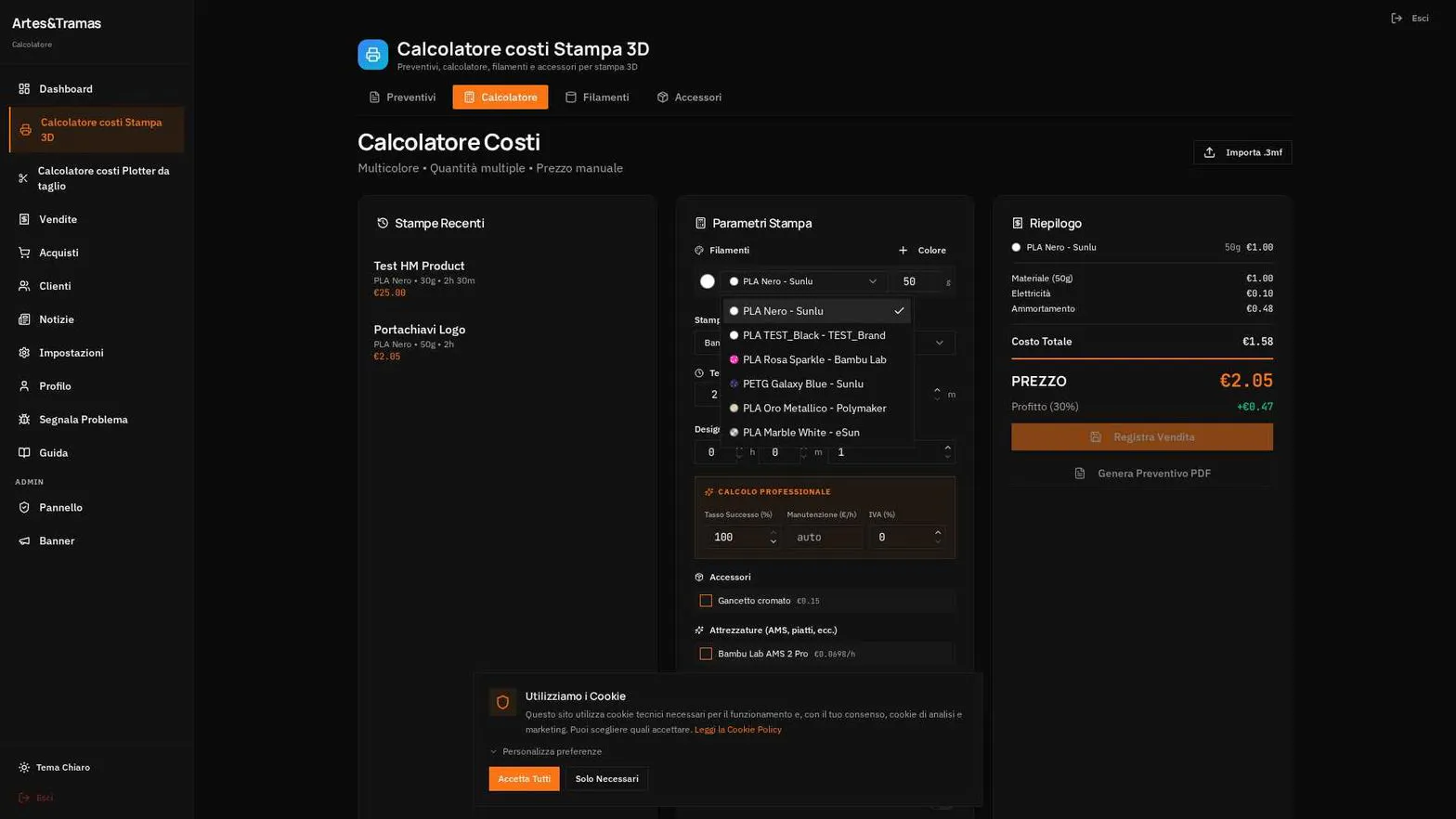Select PETG Galaxy Blue - Sunlu option
The image size is (1456, 819).
[816, 383]
